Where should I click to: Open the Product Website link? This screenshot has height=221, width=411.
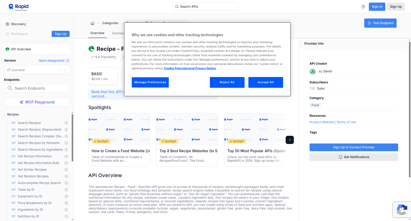click(x=322, y=122)
